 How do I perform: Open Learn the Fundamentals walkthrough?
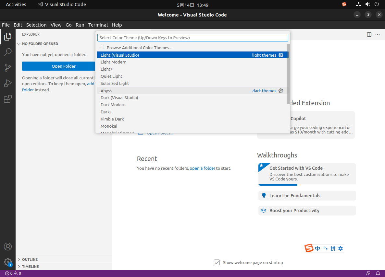coord(307,196)
